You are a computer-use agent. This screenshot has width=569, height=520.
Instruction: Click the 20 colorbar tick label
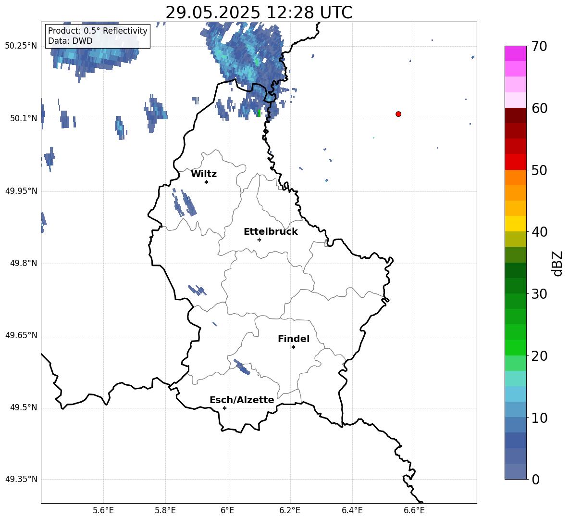[x=539, y=356]
